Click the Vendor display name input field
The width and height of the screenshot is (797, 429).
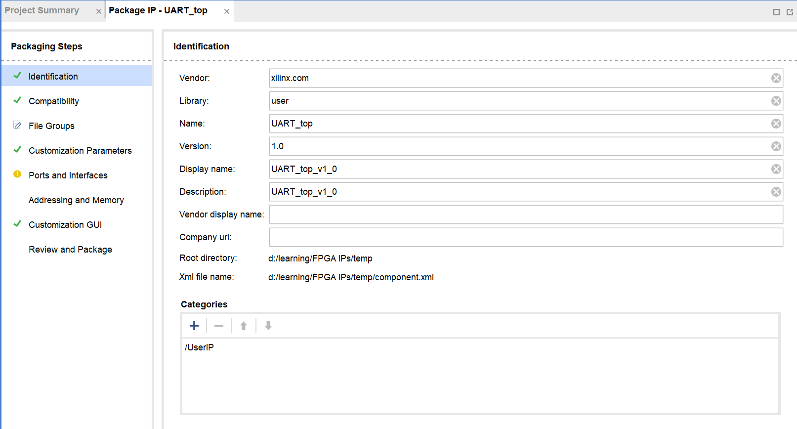click(x=526, y=214)
